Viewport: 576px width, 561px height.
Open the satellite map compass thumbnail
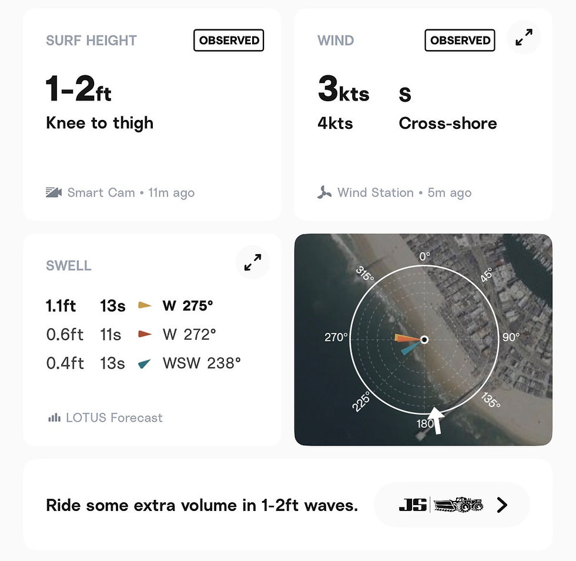point(423,339)
